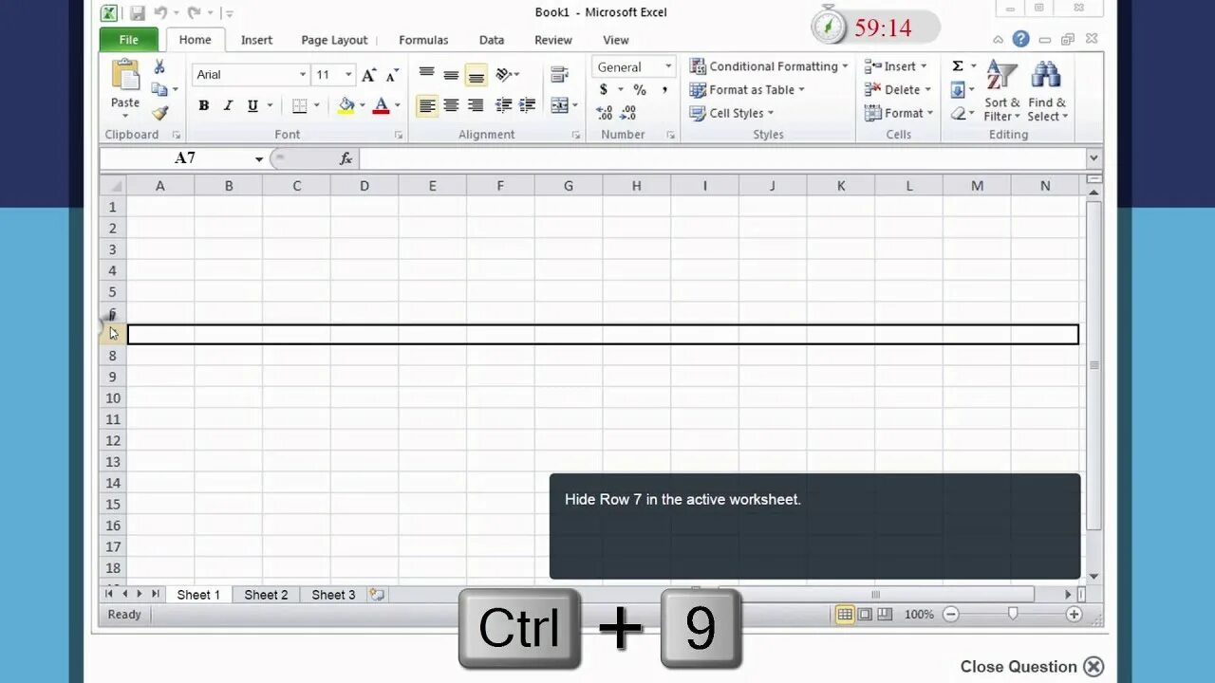Open the General number format dropdown

[x=668, y=66]
